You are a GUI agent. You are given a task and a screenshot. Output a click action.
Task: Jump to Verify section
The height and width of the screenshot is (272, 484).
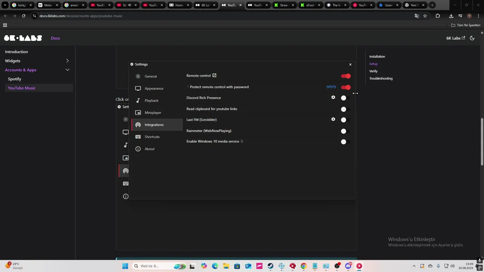point(373,71)
